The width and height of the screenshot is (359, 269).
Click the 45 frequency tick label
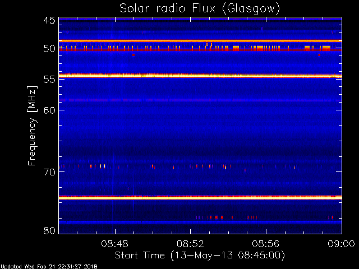pos(49,20)
